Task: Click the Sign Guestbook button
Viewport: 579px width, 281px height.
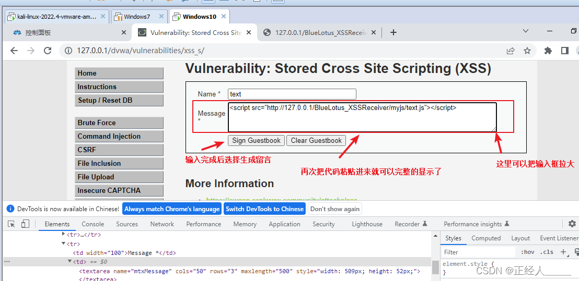Action: coord(256,140)
